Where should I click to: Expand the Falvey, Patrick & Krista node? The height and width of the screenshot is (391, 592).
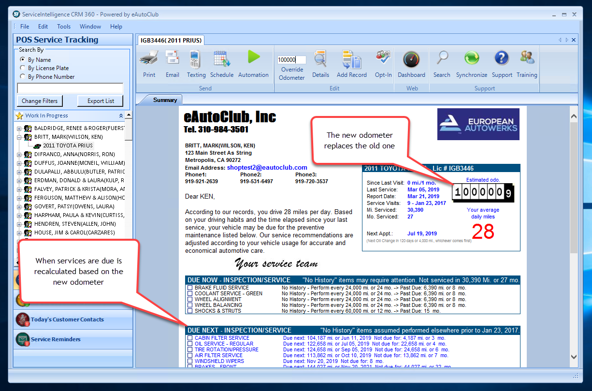tap(19, 189)
